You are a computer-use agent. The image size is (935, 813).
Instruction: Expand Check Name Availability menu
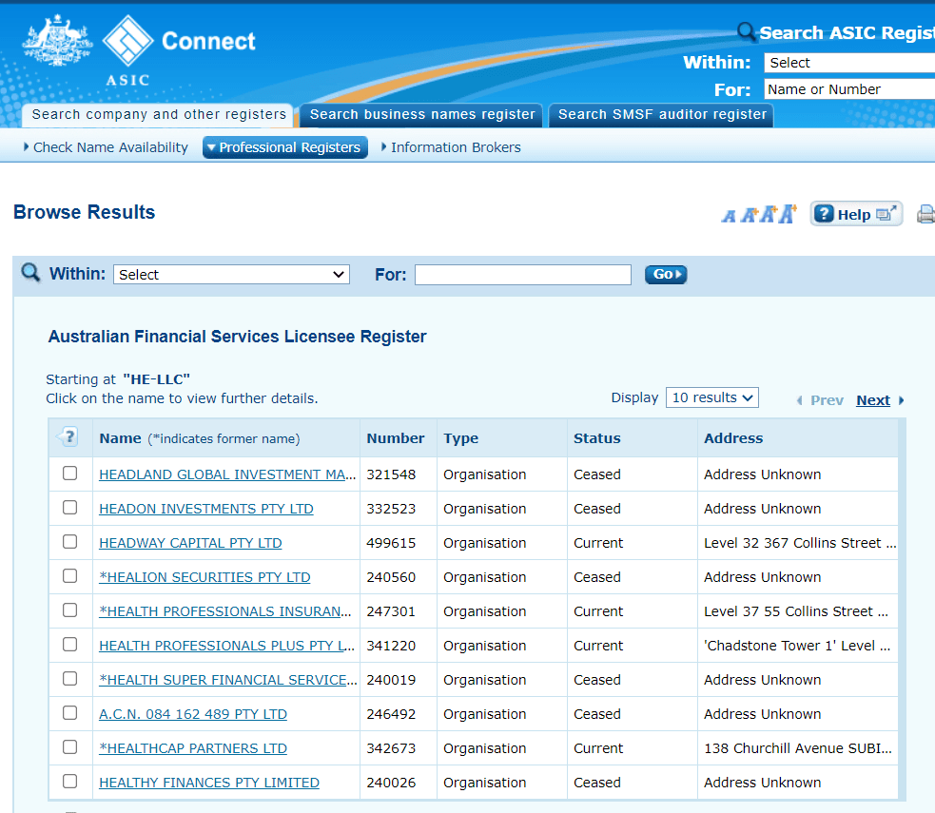[106, 147]
